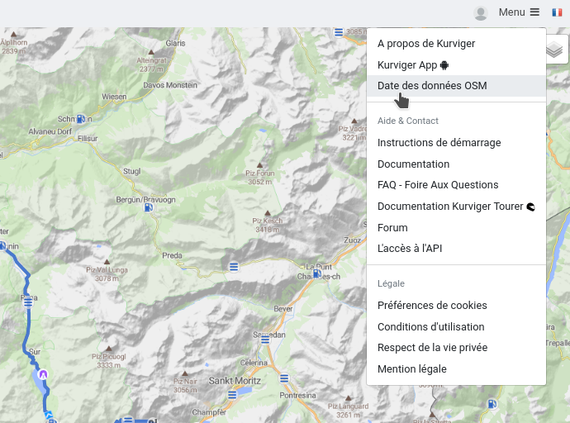Toggle the Menu hamburger button

coord(519,12)
